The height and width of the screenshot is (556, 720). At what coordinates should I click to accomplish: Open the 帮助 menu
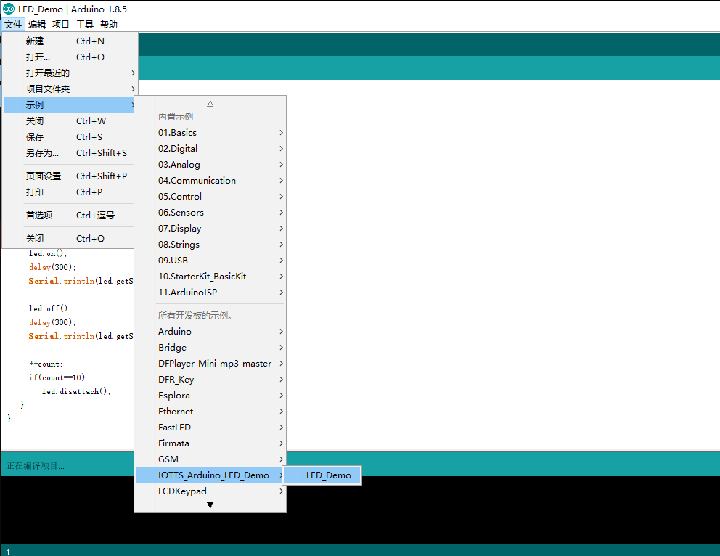[109, 24]
